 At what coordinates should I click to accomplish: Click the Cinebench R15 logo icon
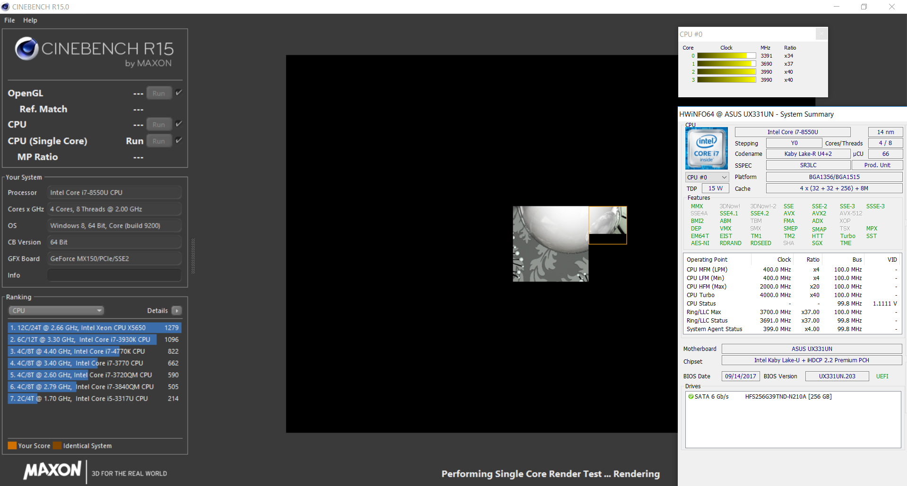26,48
